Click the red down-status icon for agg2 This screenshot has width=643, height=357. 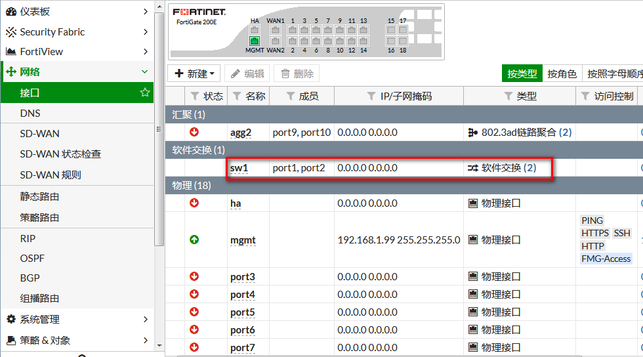point(194,132)
